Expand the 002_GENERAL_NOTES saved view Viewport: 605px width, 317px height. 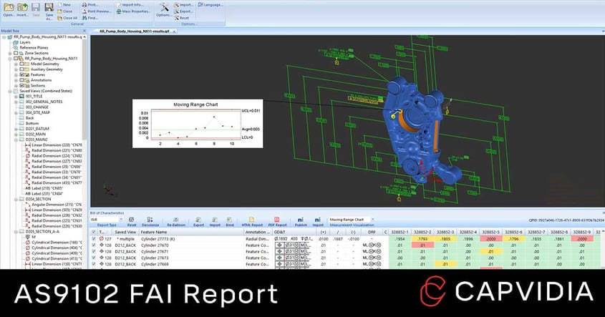(x=16, y=102)
